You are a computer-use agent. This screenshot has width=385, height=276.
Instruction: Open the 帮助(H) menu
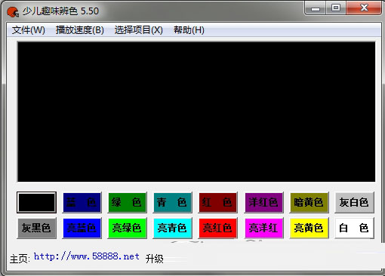(189, 30)
